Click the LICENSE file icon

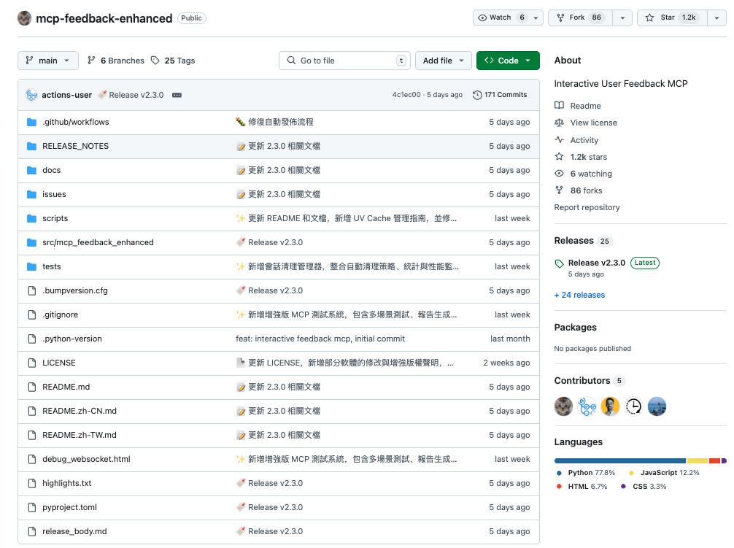(31, 363)
